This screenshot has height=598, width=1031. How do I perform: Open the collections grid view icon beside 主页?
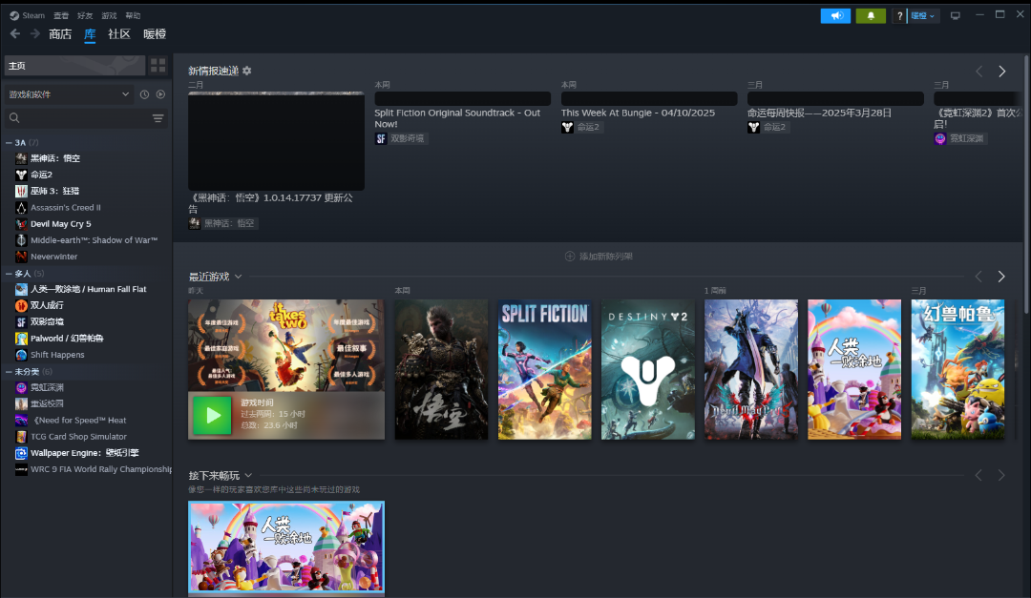pos(158,65)
